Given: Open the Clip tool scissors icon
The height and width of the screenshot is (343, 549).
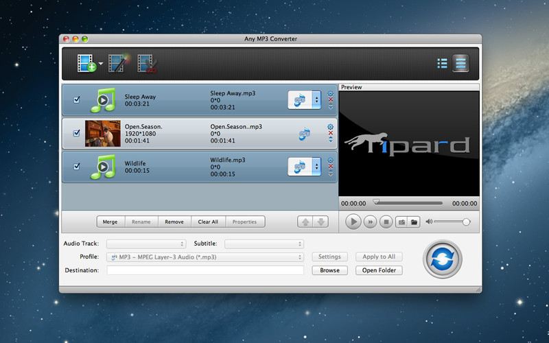Looking at the screenshot, I should [x=147, y=63].
